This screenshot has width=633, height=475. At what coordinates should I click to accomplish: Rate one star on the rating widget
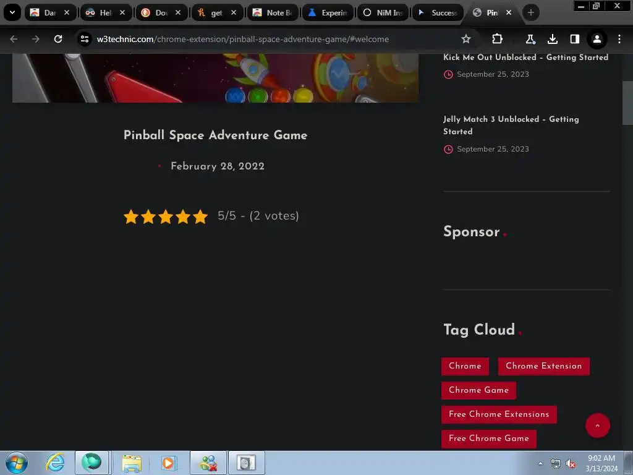(131, 216)
